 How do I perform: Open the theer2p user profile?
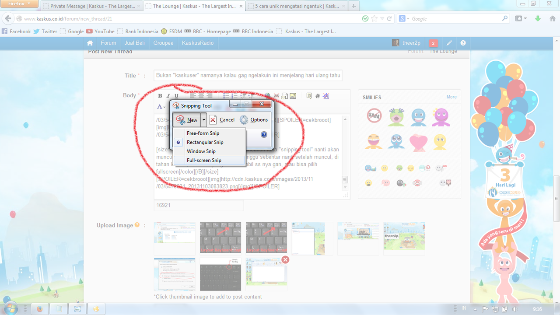(406, 43)
